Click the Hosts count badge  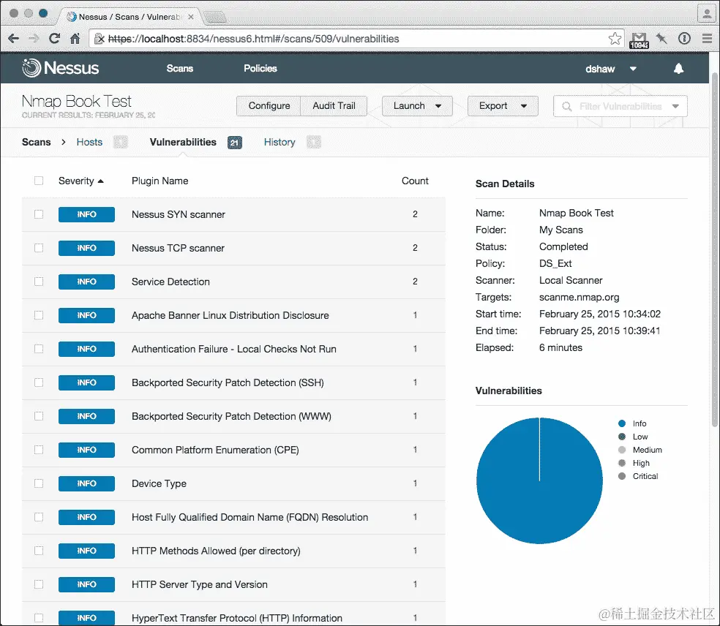coord(120,143)
